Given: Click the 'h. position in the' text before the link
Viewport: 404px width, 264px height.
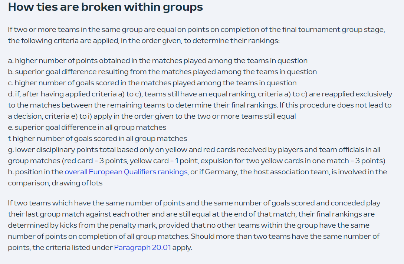Looking at the screenshot, I should (x=36, y=172).
